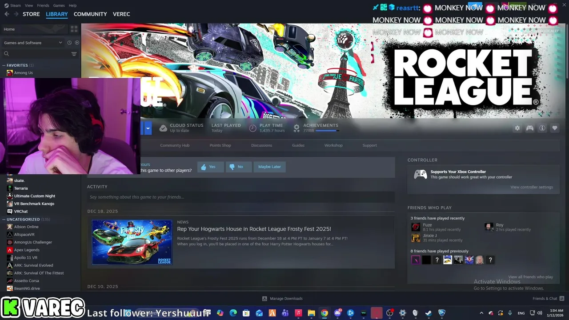Open controller layout for Rocket League
This screenshot has width=569, height=320.
(530, 128)
